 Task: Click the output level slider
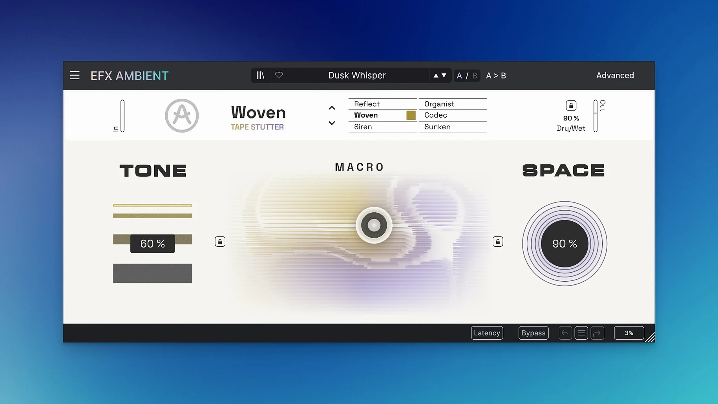[596, 116]
